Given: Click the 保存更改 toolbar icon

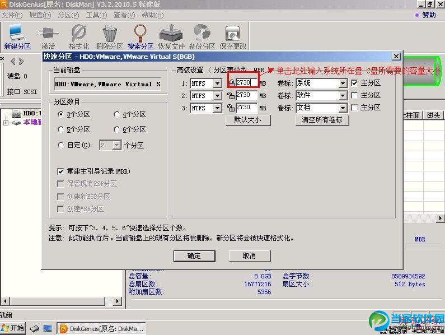Looking at the screenshot, I should click(233, 36).
